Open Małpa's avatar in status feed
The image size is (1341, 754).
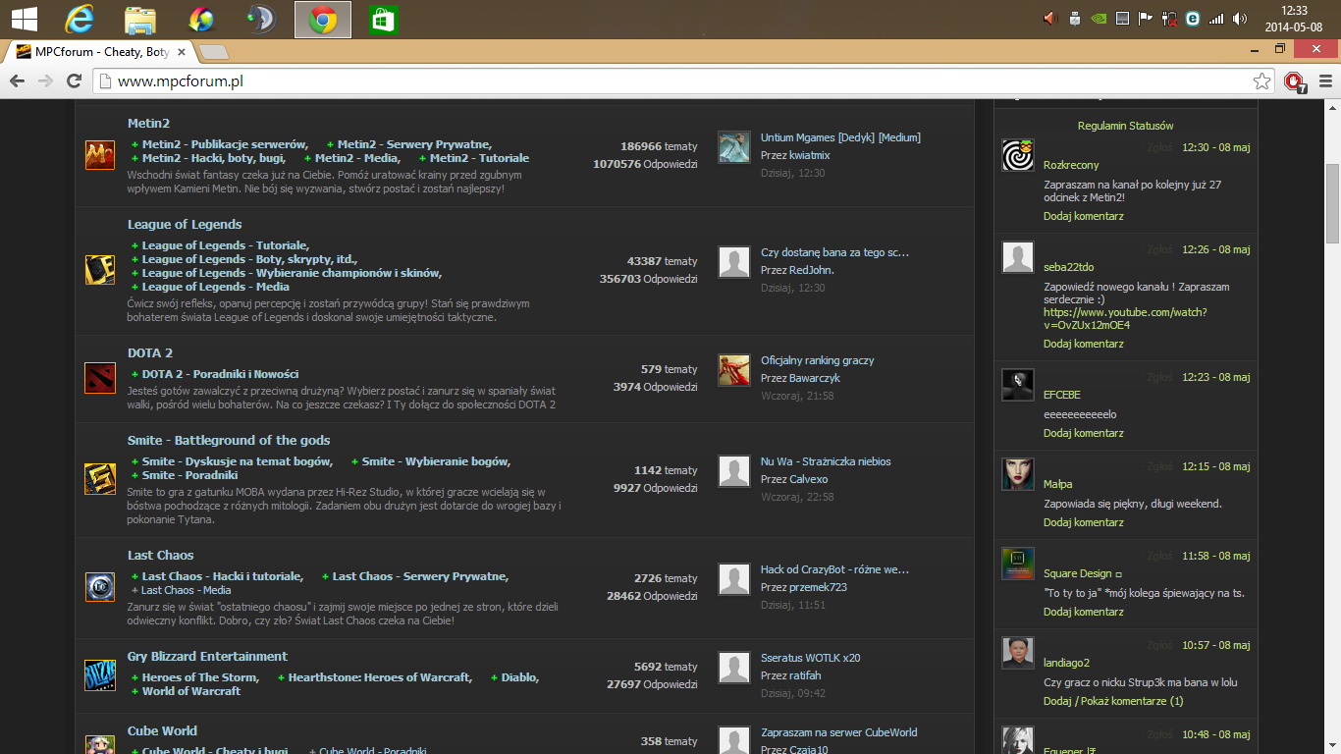pyautogui.click(x=1018, y=474)
